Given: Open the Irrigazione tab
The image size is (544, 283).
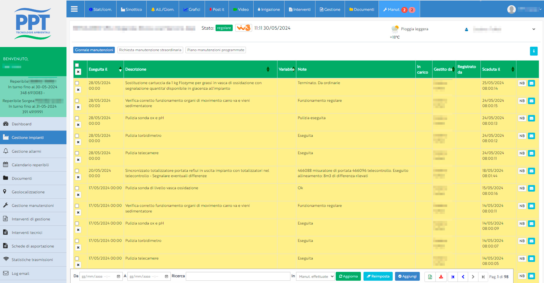Looking at the screenshot, I should click(x=269, y=9).
